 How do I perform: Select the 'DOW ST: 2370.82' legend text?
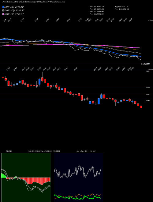coord(14,7)
